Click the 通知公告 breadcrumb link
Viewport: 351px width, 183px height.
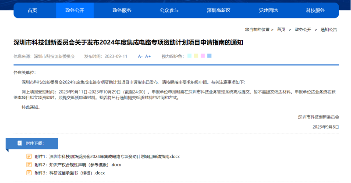(329, 29)
